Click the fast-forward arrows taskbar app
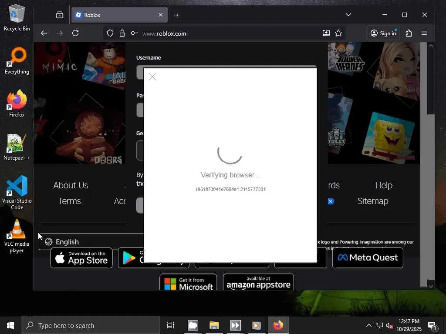 point(236,325)
